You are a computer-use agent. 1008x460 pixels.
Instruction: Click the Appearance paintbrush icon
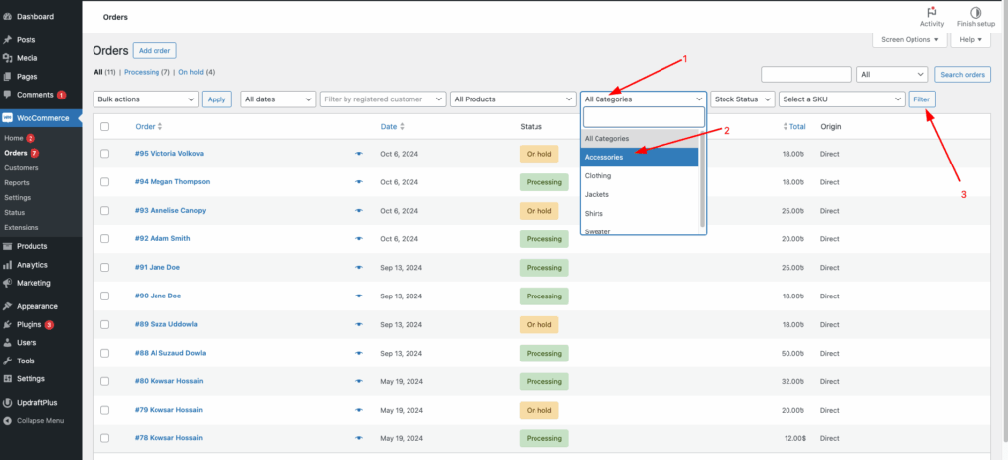(x=8, y=306)
